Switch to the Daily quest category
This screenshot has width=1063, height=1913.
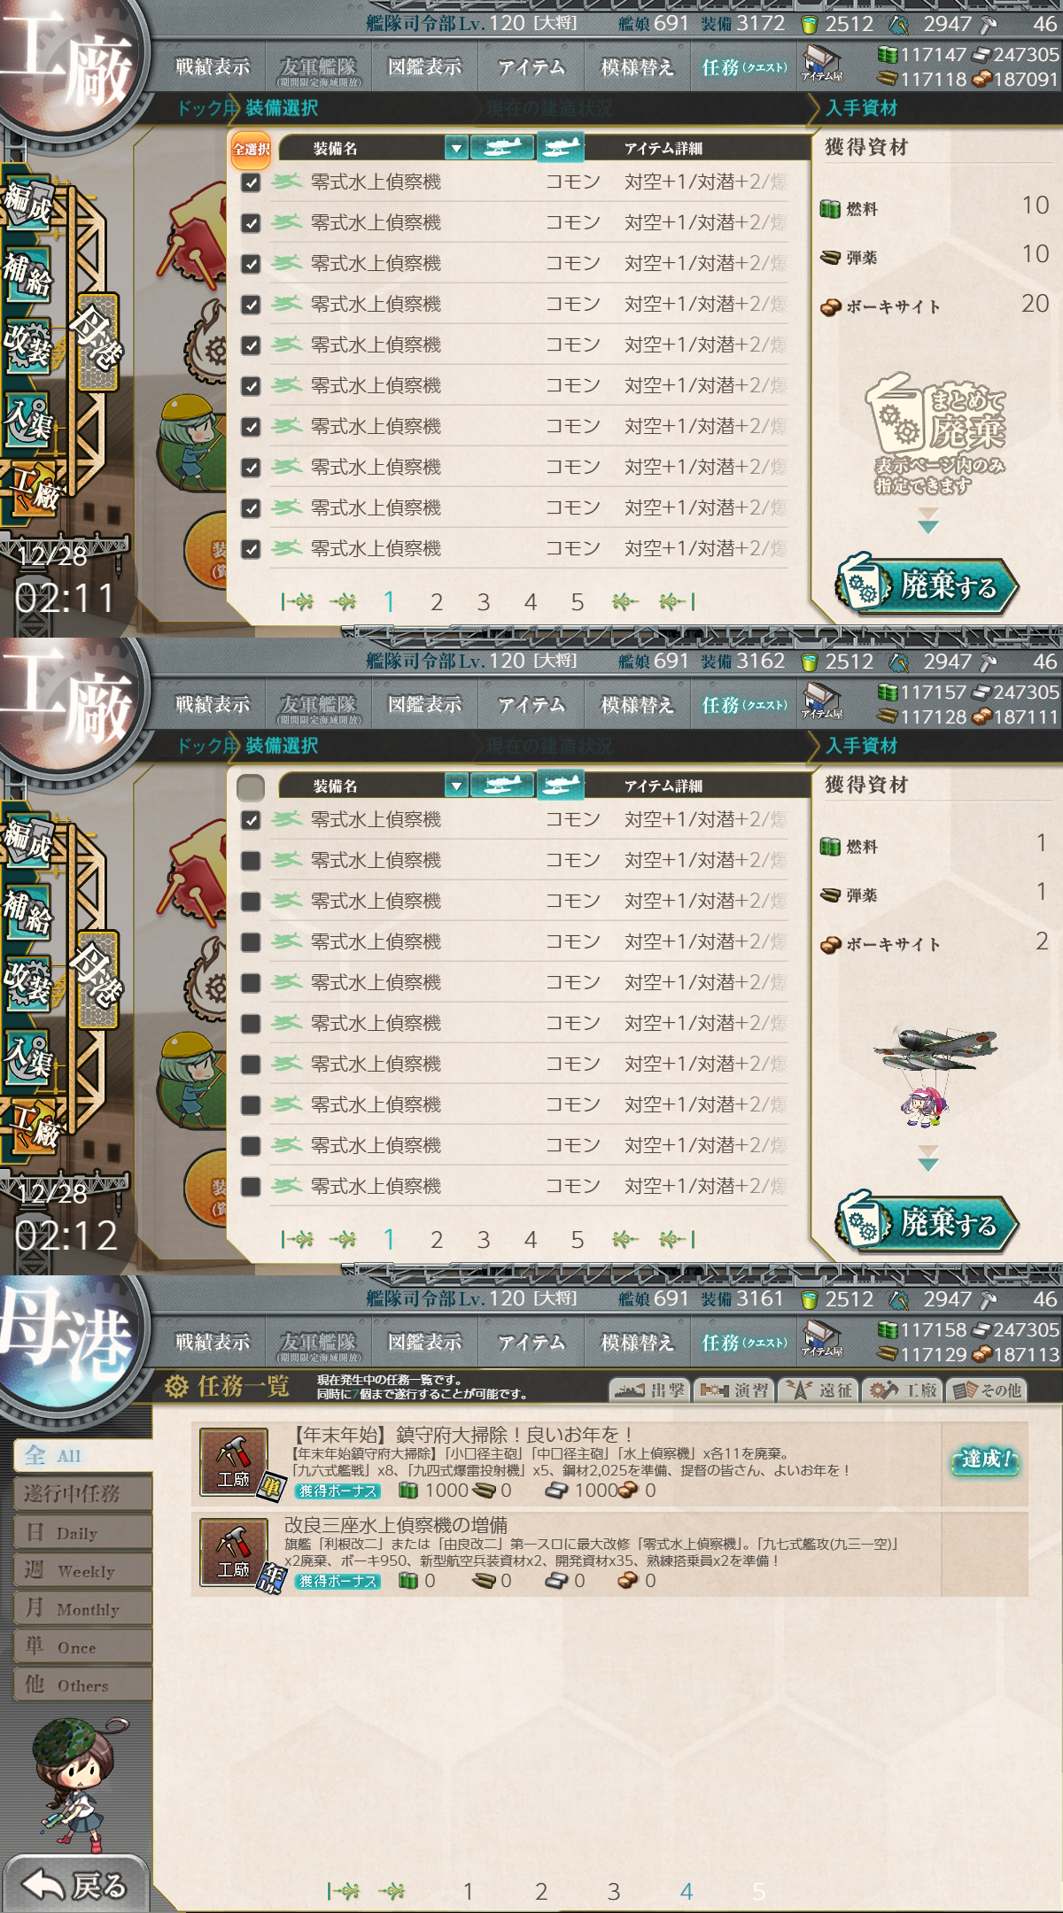click(82, 1532)
